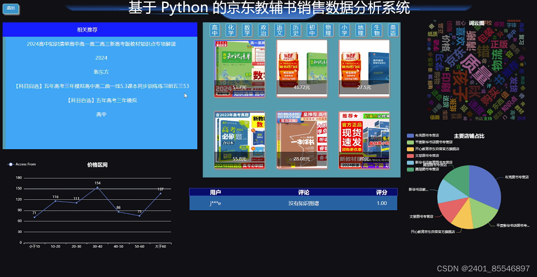Image resolution: width=537 pixels, height=277 pixels.
Task: Open the 历史 category
Action: [296, 30]
